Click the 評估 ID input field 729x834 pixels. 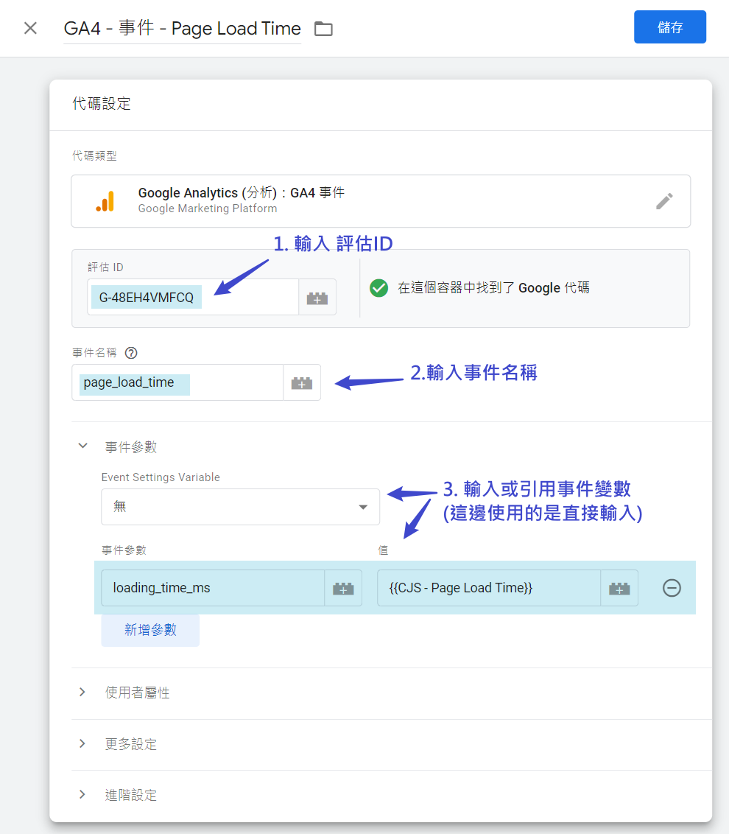193,298
